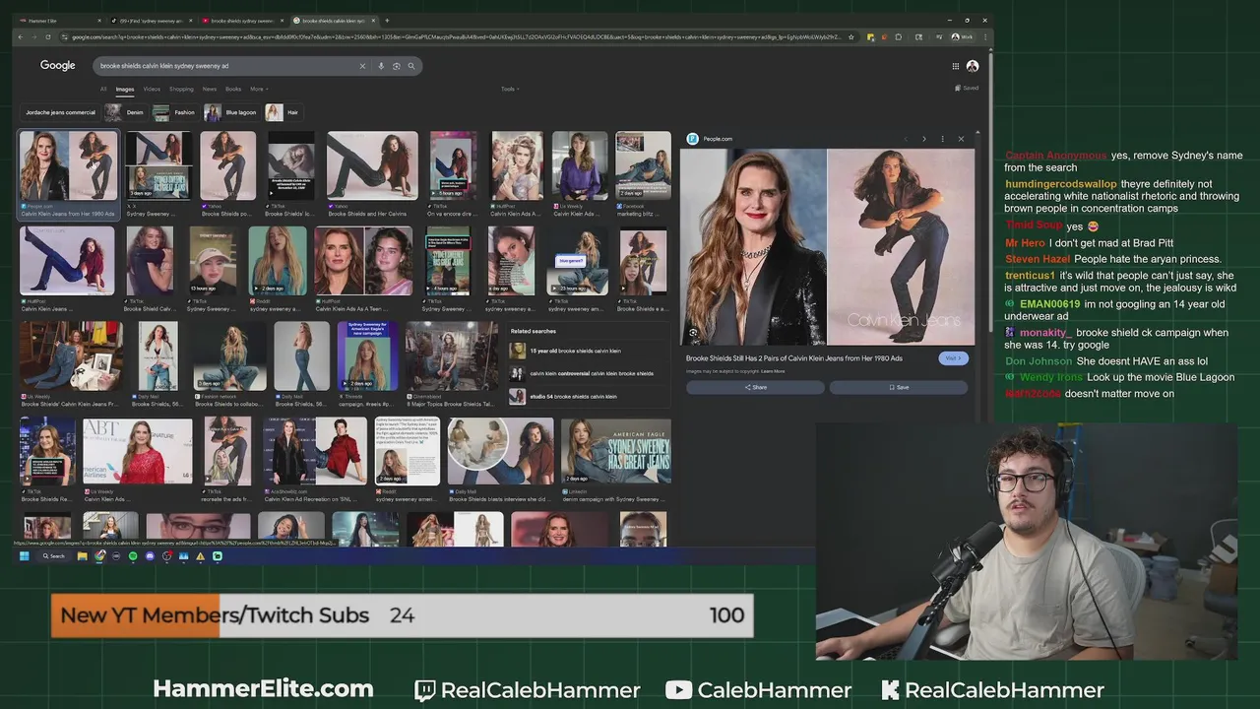Close the image preview panel

tap(961, 139)
